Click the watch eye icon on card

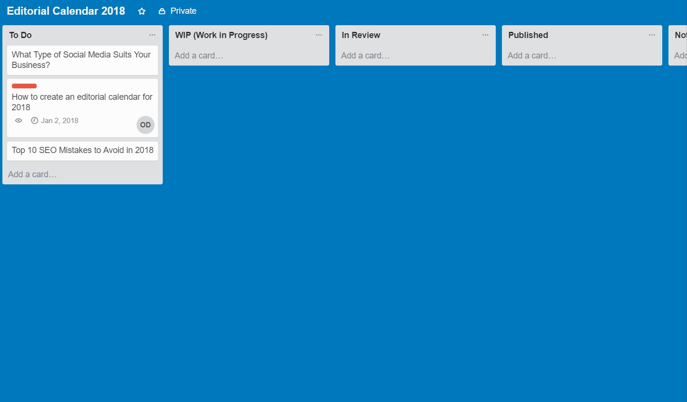pyautogui.click(x=19, y=121)
